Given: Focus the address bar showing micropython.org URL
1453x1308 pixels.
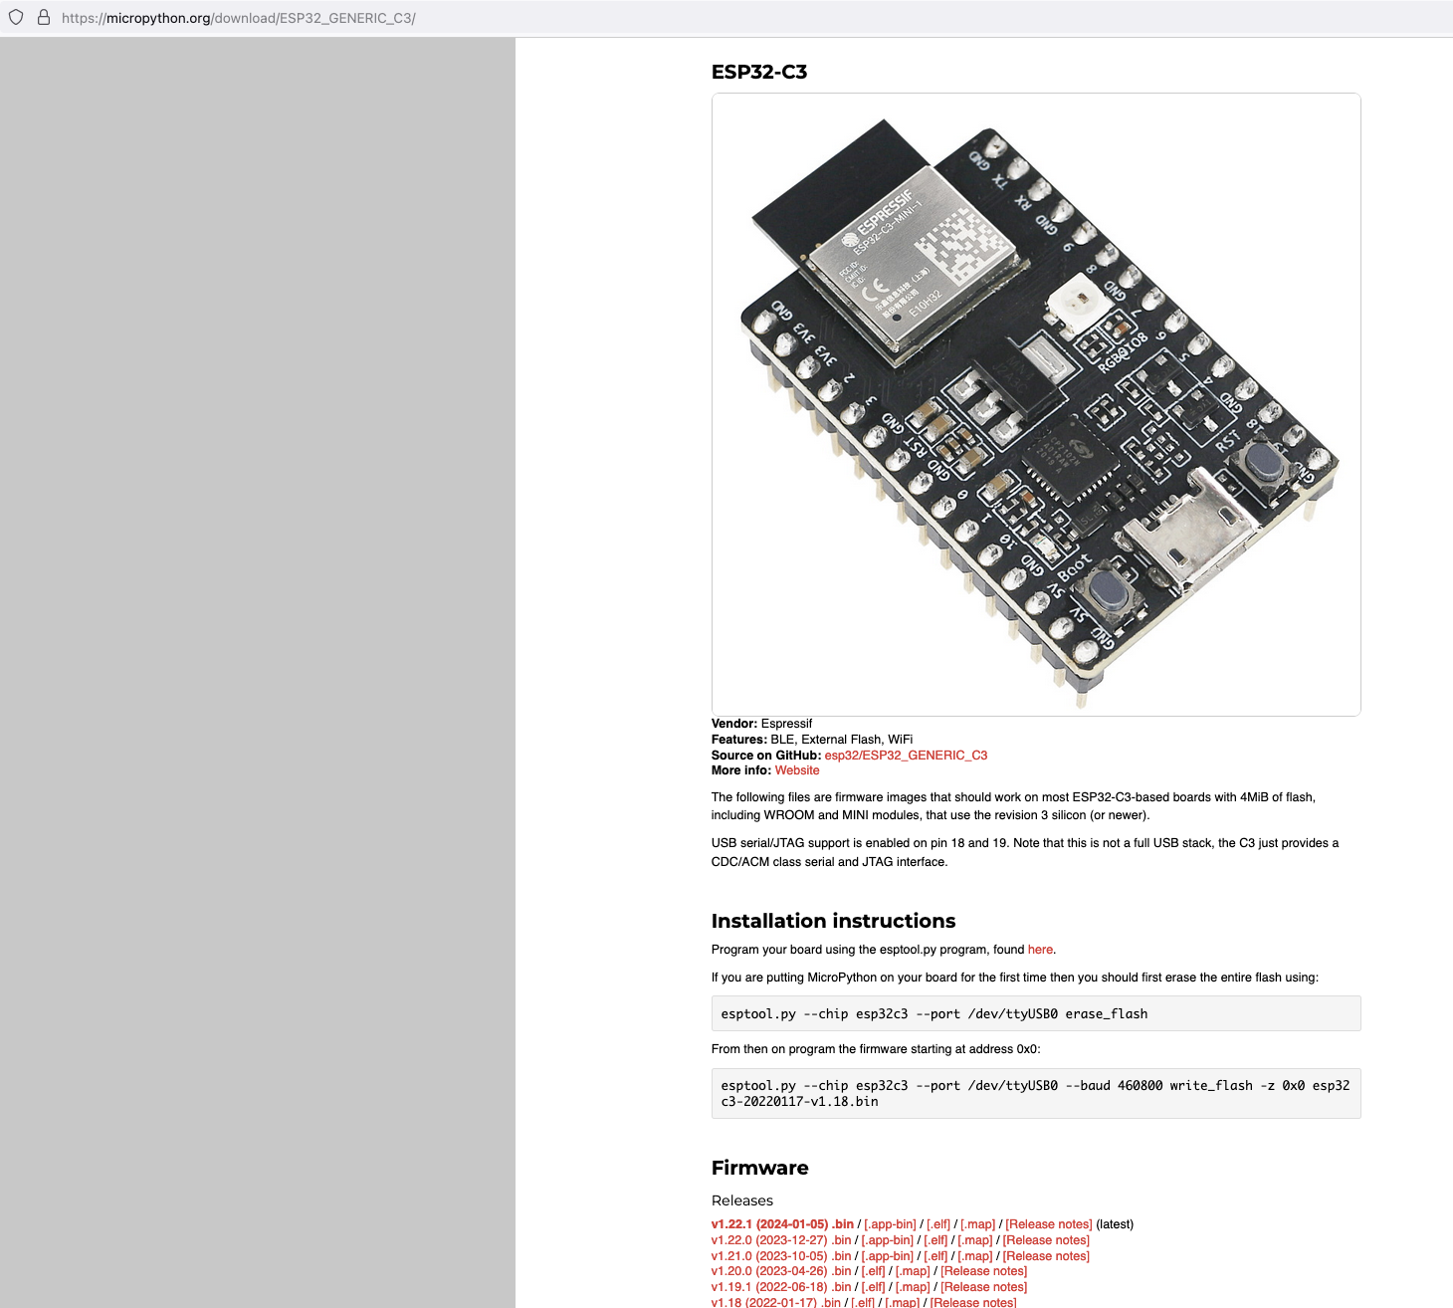Looking at the screenshot, I should (239, 18).
